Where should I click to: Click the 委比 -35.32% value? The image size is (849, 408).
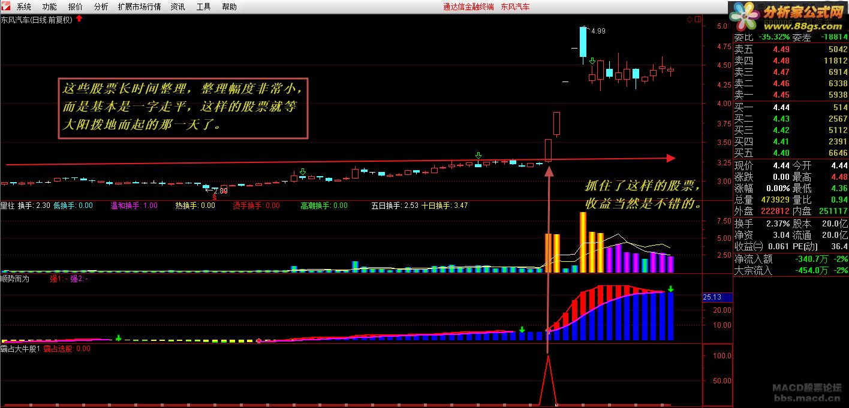(773, 37)
